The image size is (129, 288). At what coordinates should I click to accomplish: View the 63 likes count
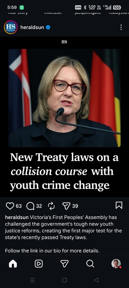pos(19,206)
